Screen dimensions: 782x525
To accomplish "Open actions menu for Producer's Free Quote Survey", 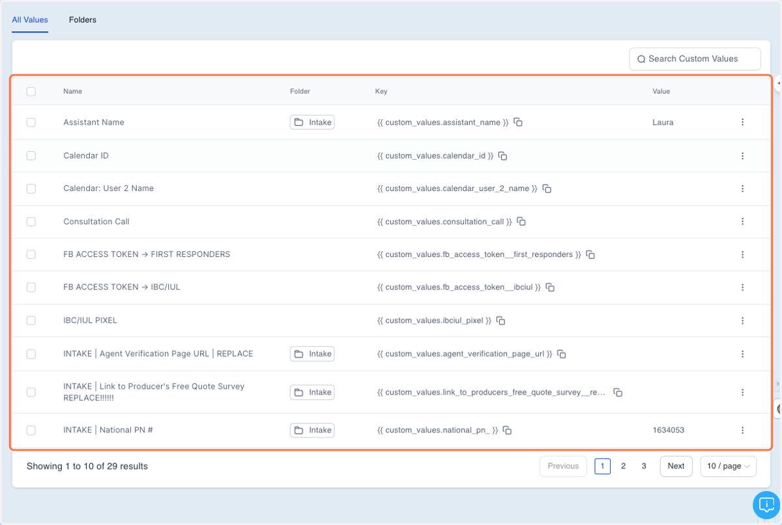I will (x=742, y=393).
